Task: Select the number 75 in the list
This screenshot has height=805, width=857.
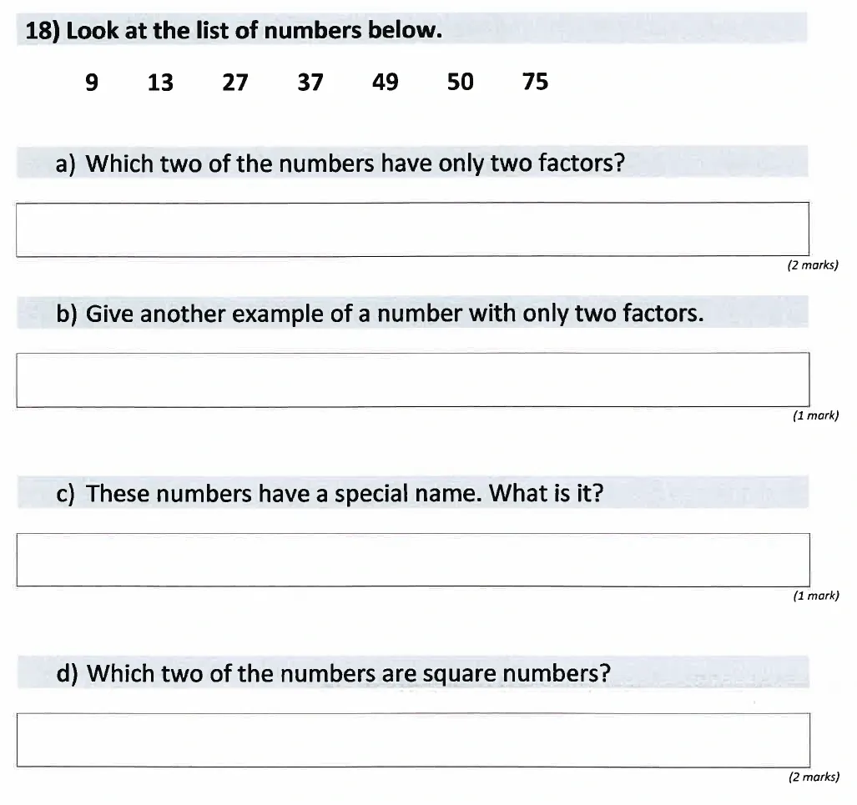Action: coord(535,82)
